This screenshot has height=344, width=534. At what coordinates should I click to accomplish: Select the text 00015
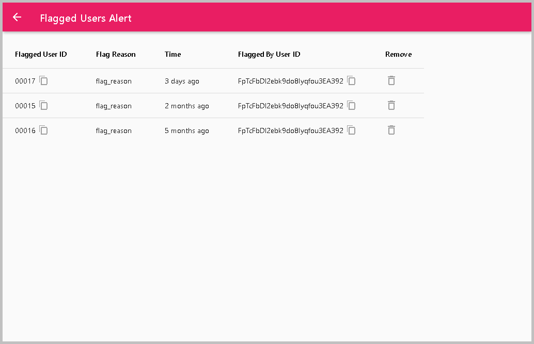25,106
